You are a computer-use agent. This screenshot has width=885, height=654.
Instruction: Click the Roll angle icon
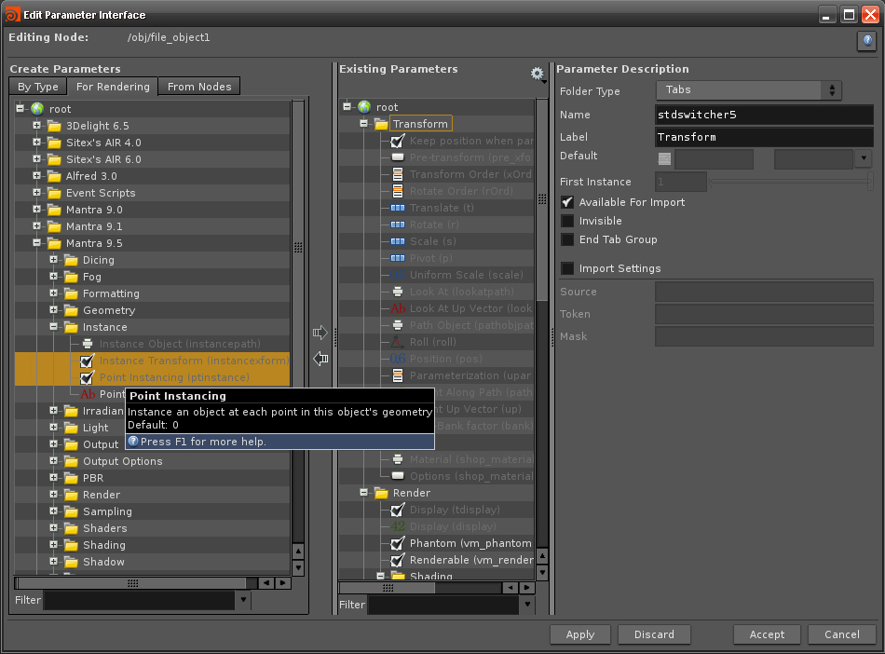398,342
